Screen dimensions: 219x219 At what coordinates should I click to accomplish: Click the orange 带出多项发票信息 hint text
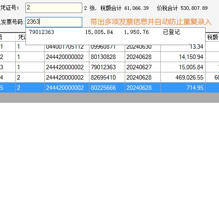tap(151, 22)
